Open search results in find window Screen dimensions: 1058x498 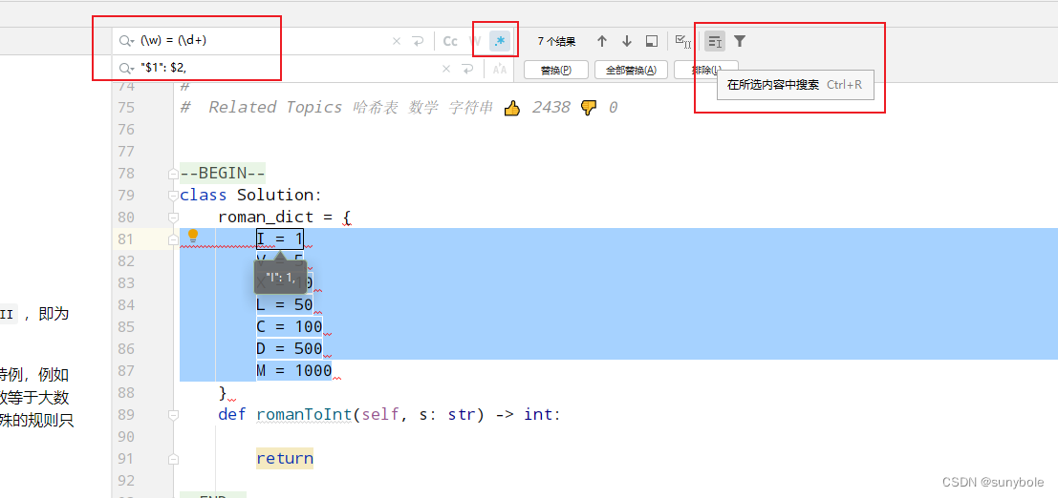651,41
